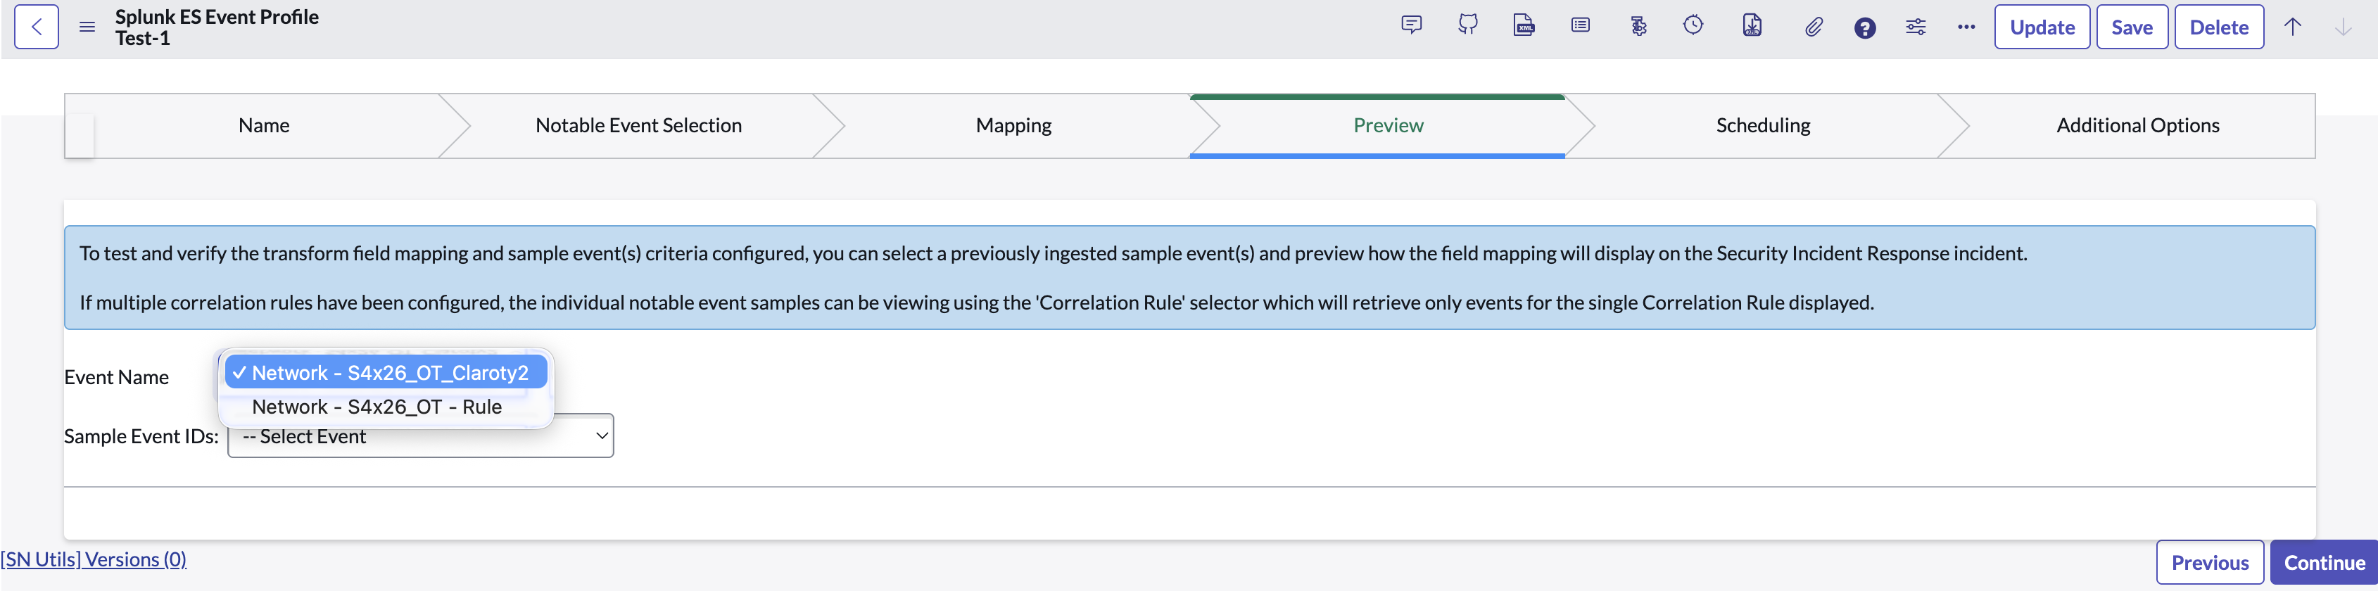
Task: Click the Update button
Action: pos(2042,27)
